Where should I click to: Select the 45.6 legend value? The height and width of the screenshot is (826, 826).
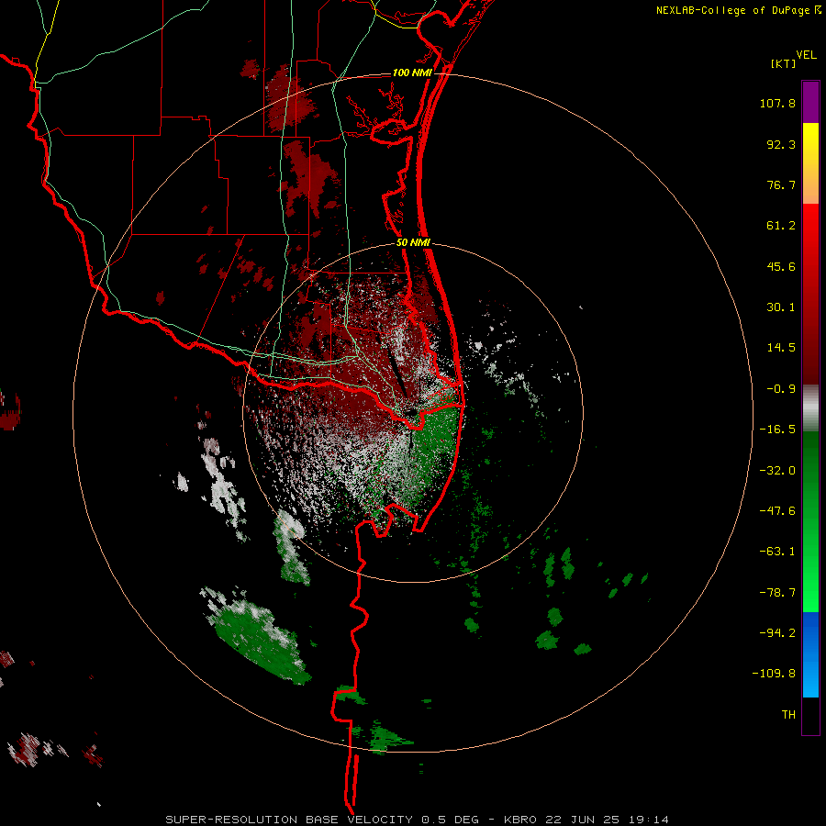(781, 266)
